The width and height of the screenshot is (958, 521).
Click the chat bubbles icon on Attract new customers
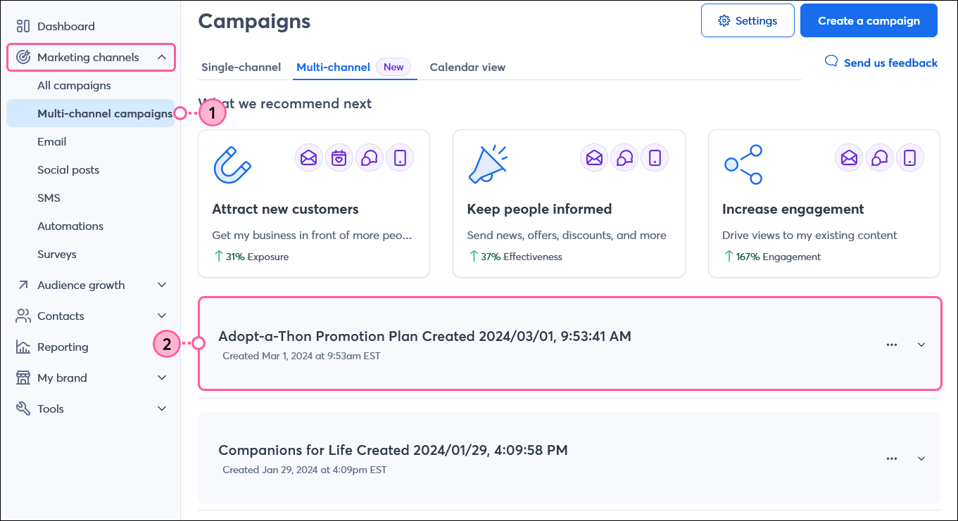pos(370,157)
